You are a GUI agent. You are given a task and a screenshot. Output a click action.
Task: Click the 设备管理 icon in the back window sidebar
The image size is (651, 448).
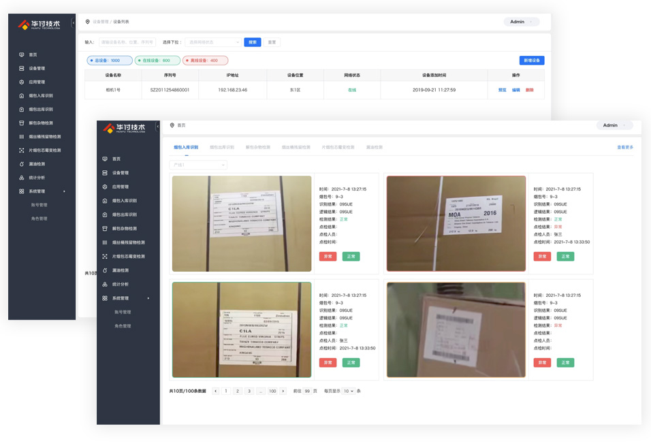(22, 68)
